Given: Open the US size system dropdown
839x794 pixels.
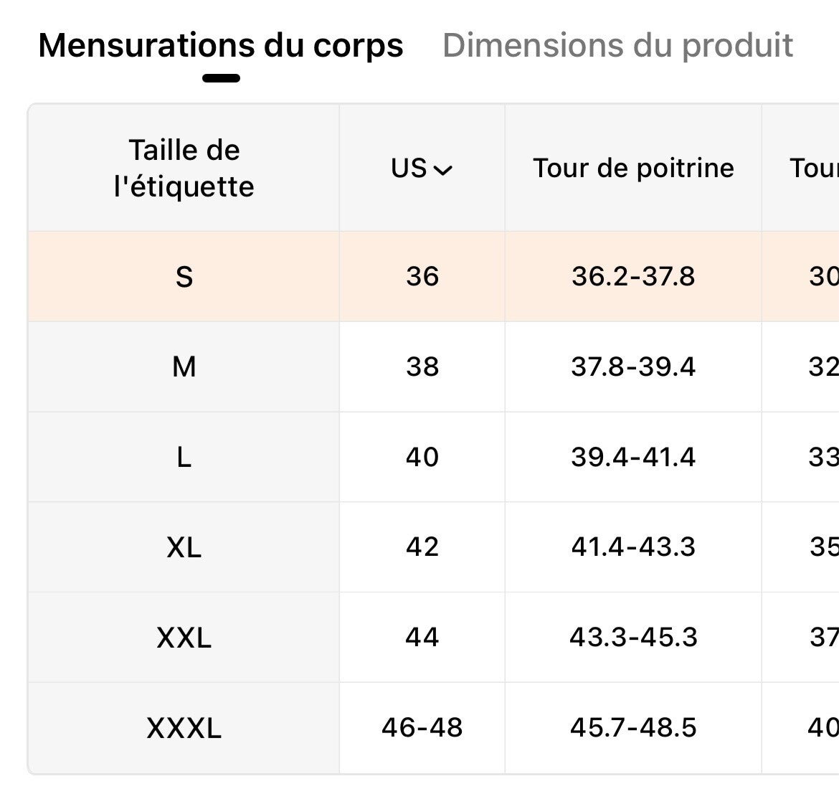Looking at the screenshot, I should (x=422, y=169).
